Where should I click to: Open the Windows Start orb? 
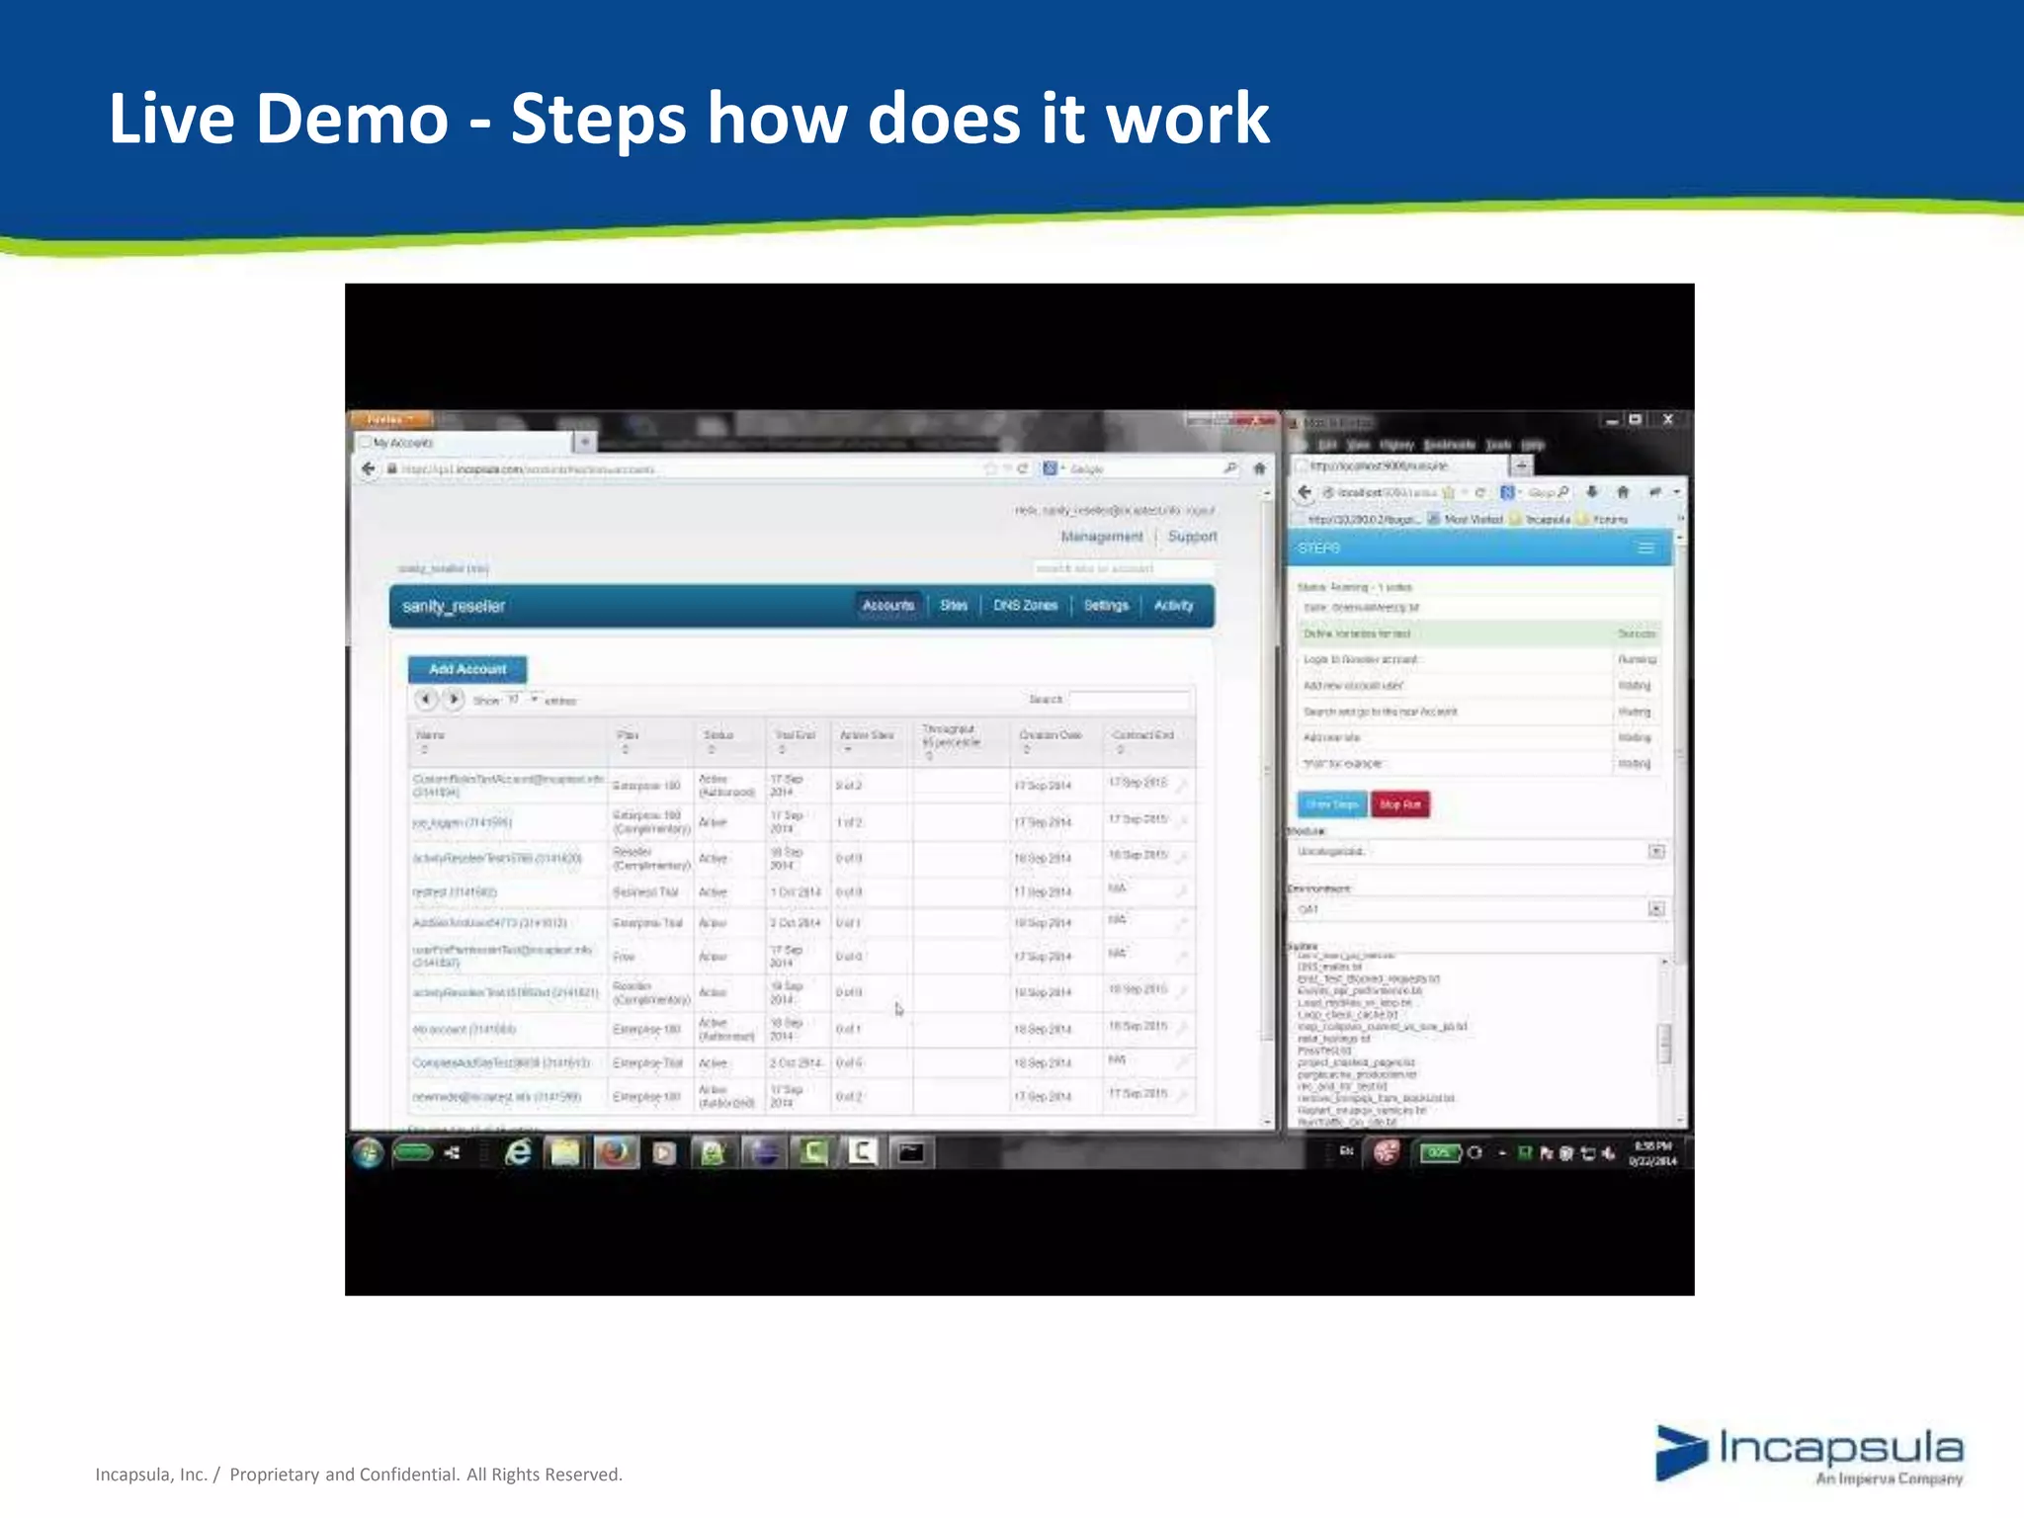pos(369,1152)
